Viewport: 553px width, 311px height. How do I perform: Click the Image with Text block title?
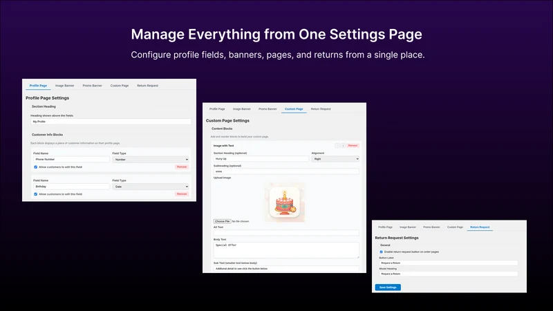pyautogui.click(x=223, y=146)
